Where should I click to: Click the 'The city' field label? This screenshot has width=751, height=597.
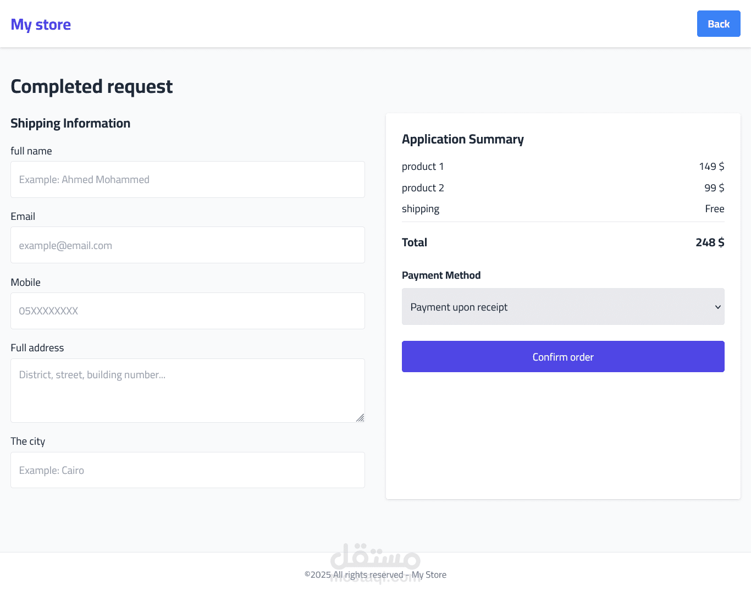coord(28,441)
